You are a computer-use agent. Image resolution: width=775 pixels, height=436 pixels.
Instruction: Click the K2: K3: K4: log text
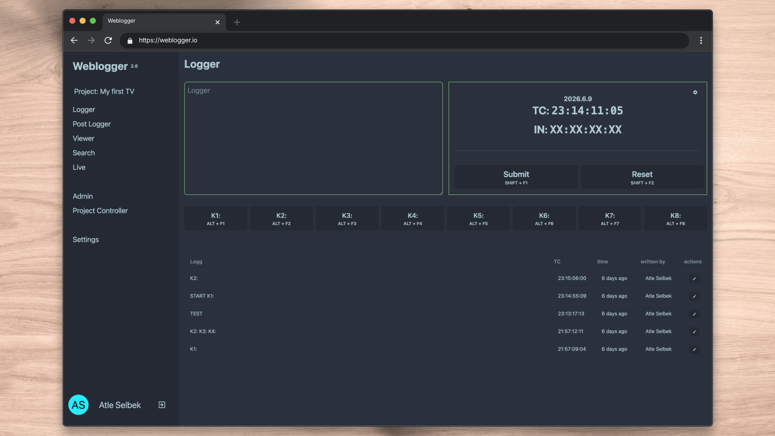click(203, 332)
